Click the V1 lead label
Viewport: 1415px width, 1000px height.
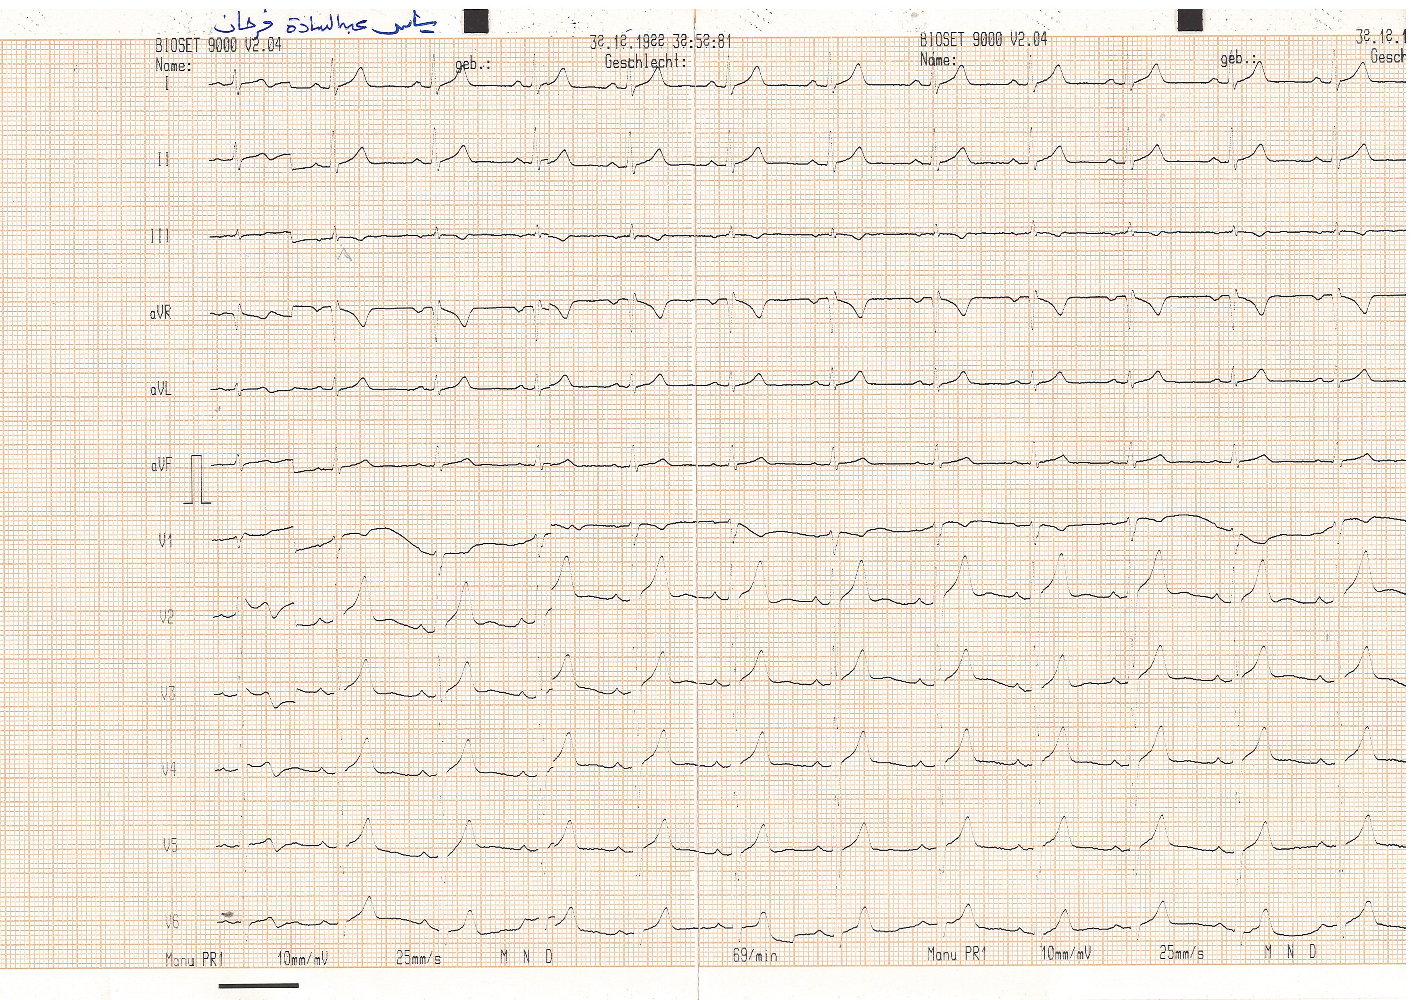[165, 541]
